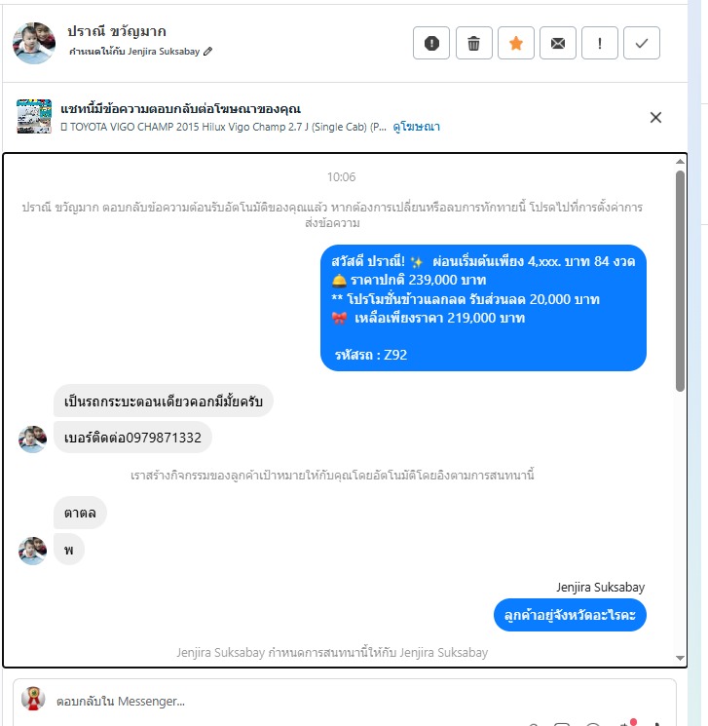Viewport: 708px width, 726px height.
Task: Open the ดูโฆษณา link
Action: [x=417, y=127]
